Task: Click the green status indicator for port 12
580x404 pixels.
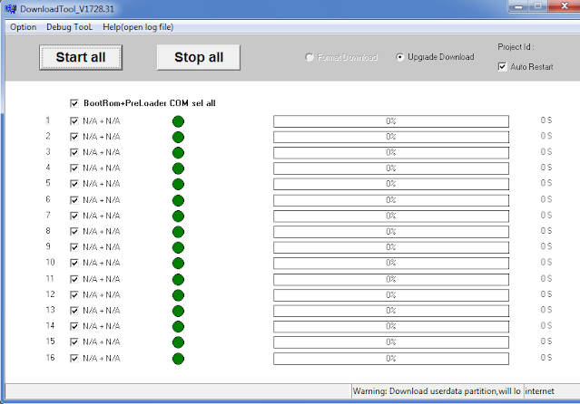Action: coord(178,295)
